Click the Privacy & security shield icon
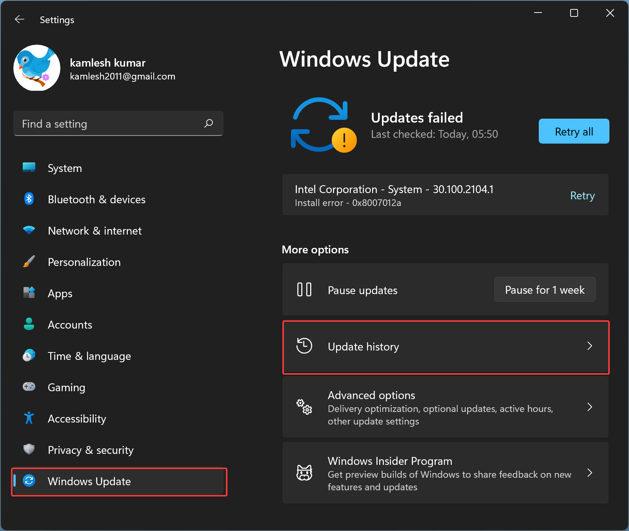This screenshot has height=531, width=629. point(29,449)
